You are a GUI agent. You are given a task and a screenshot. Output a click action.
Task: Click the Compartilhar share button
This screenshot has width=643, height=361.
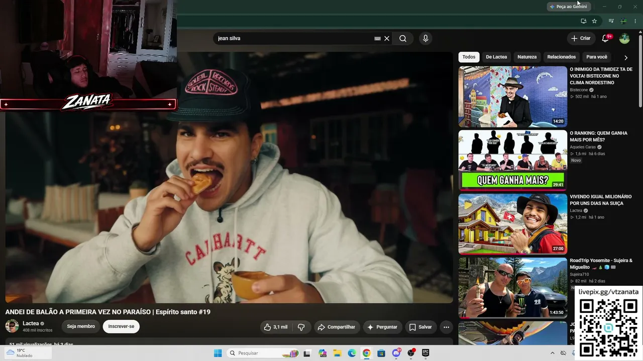[x=337, y=327]
